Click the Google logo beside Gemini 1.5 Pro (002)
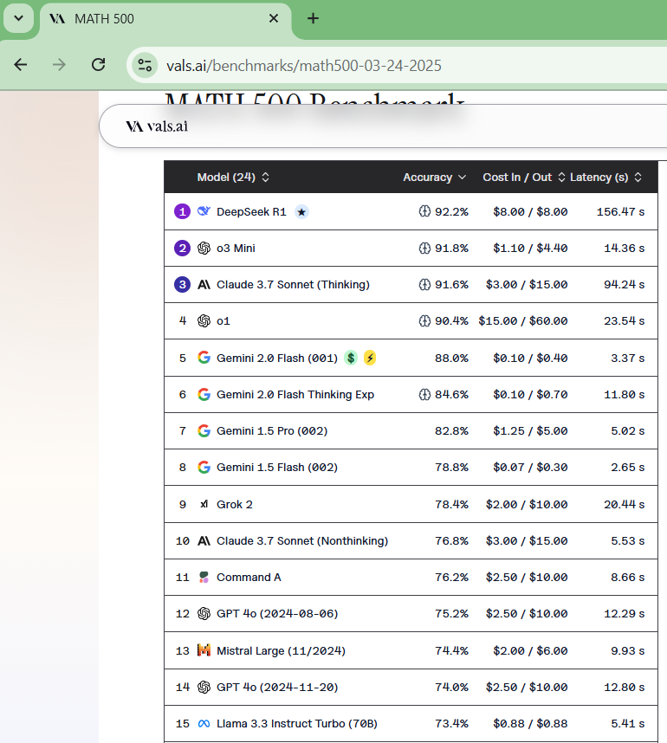Screen dimensions: 667x743 204,430
